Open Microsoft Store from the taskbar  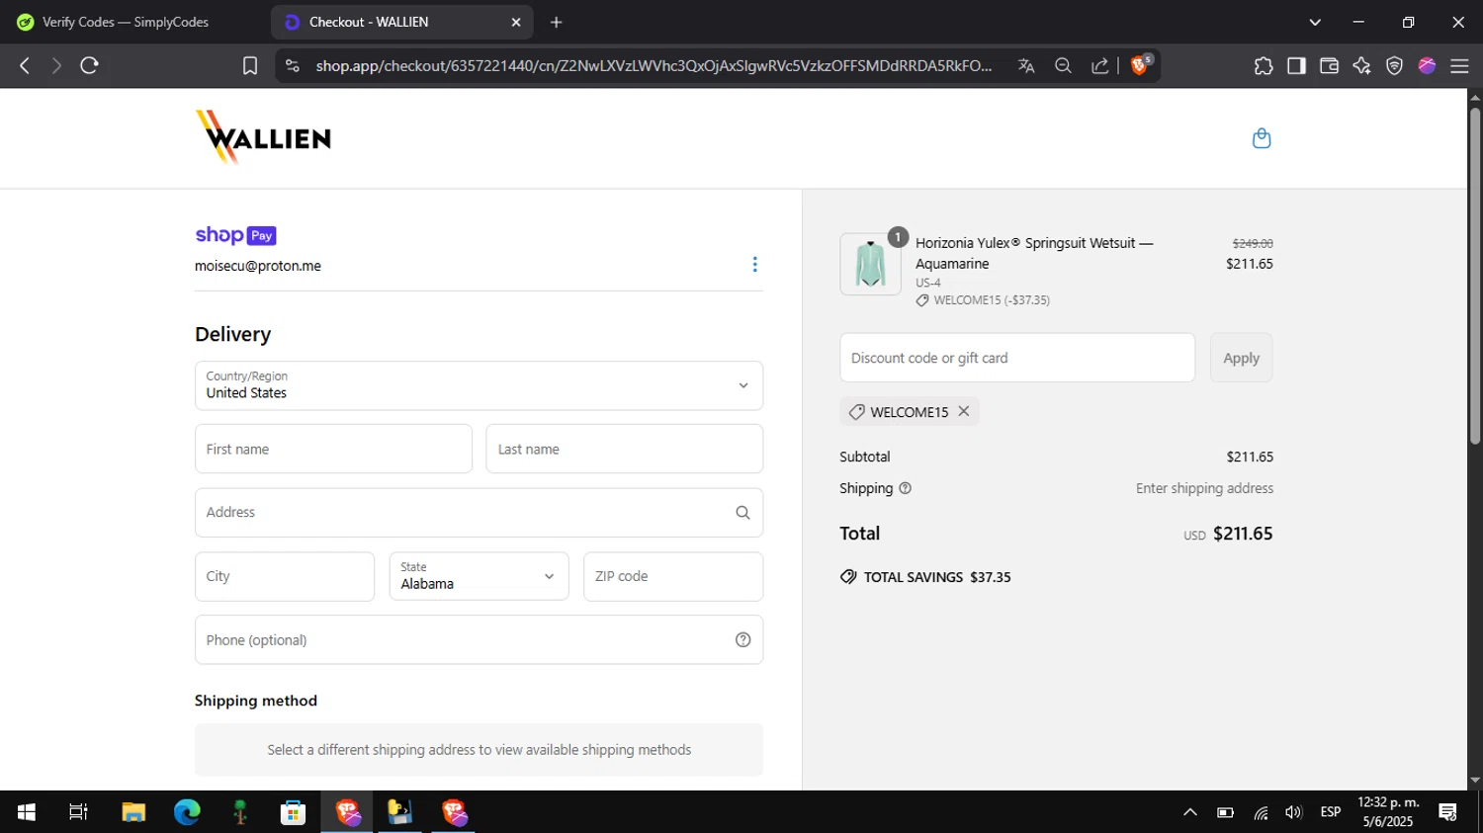293,812
